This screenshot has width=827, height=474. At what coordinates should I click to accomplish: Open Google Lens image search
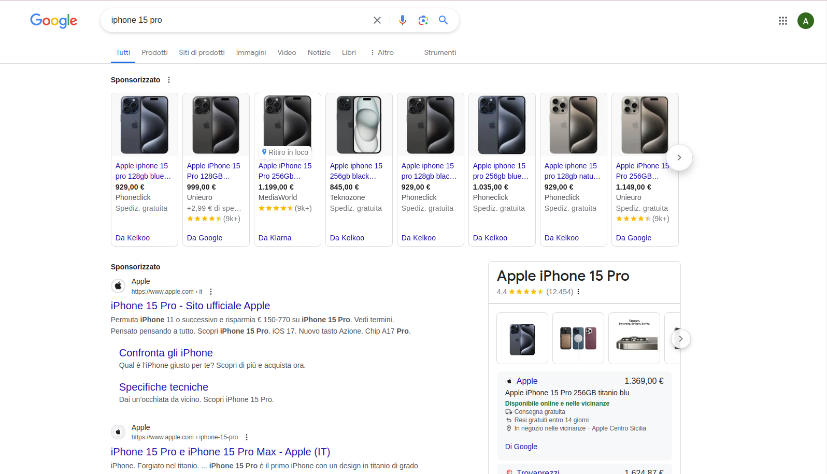(423, 20)
